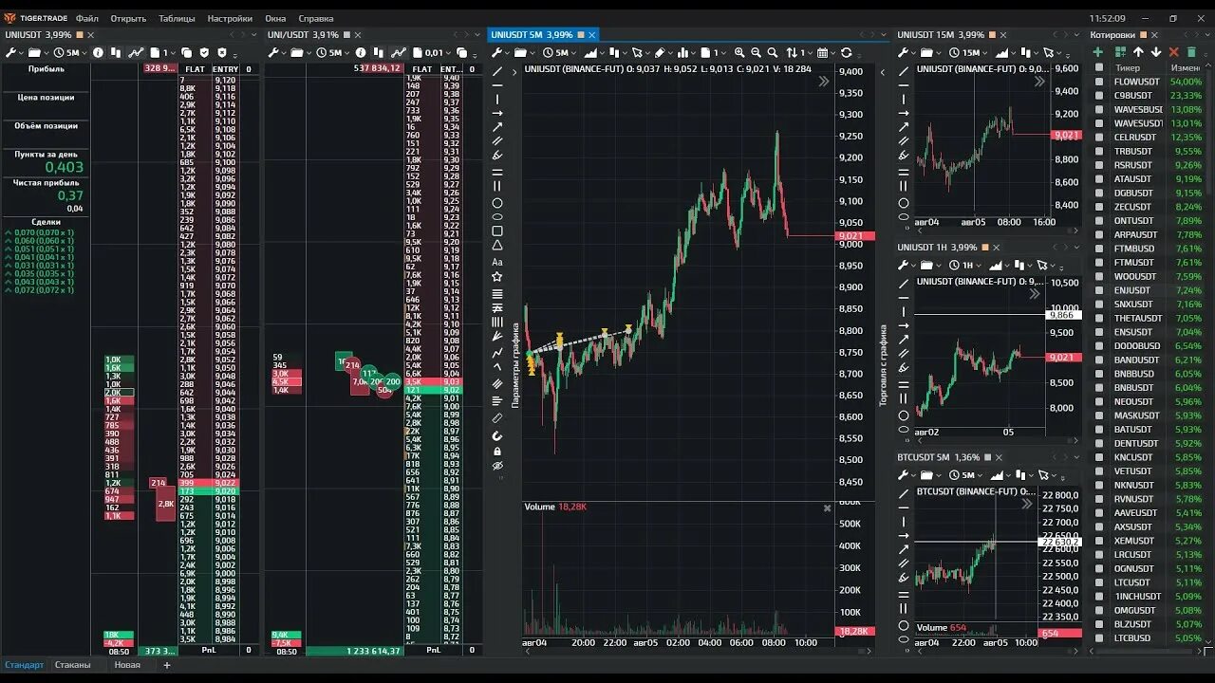Switch to the Новая workspace tab
The height and width of the screenshot is (683, 1215).
coord(127,665)
